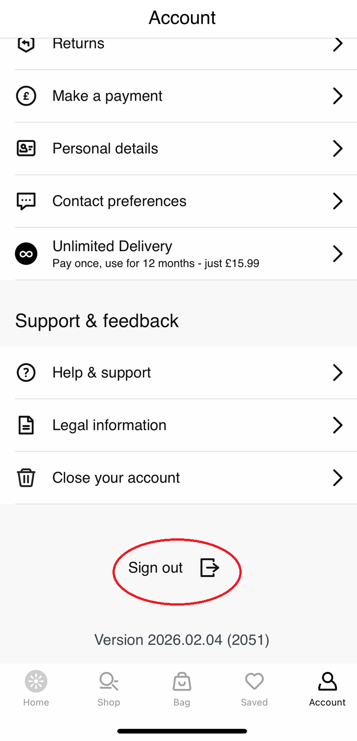Tap the sign out arrow icon

pos(210,568)
